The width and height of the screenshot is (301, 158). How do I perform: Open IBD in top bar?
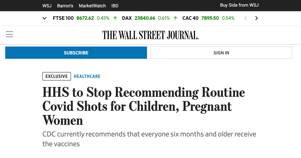pos(115,6)
